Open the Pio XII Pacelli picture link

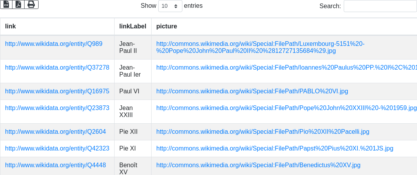(x=263, y=131)
